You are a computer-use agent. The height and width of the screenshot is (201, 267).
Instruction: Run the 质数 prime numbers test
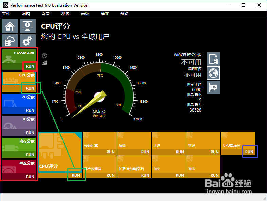tap(145, 152)
